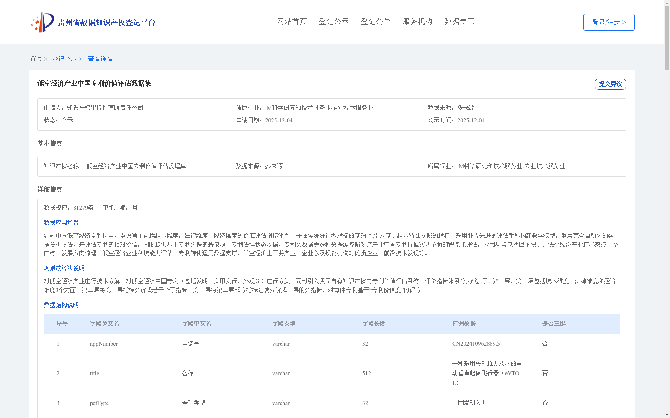Click the platform logo icon
Image resolution: width=670 pixels, height=418 pixels.
(x=42, y=22)
